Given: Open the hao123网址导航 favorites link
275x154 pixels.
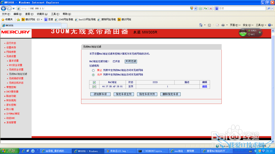Looking at the screenshot, I should pyautogui.click(x=85, y=19).
